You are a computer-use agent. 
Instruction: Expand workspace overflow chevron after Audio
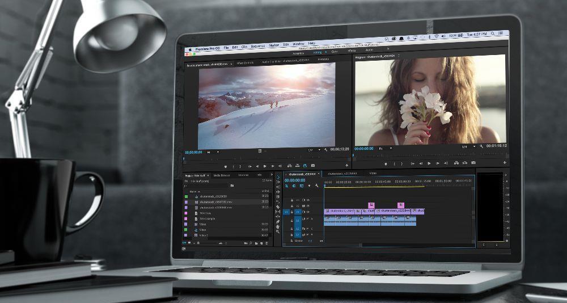click(x=388, y=48)
